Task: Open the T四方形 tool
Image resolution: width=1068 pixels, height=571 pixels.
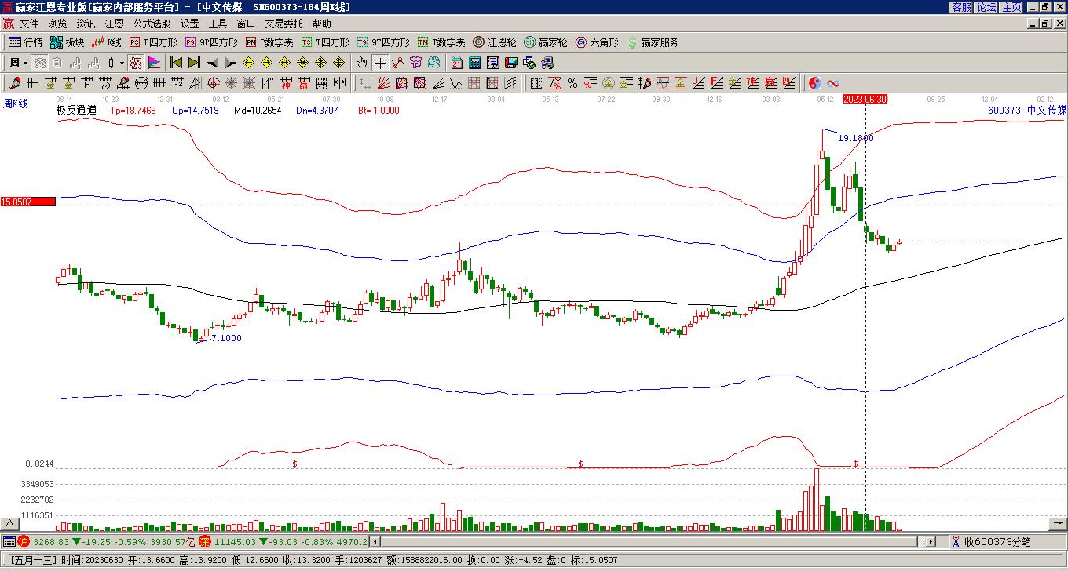Action: click(325, 42)
